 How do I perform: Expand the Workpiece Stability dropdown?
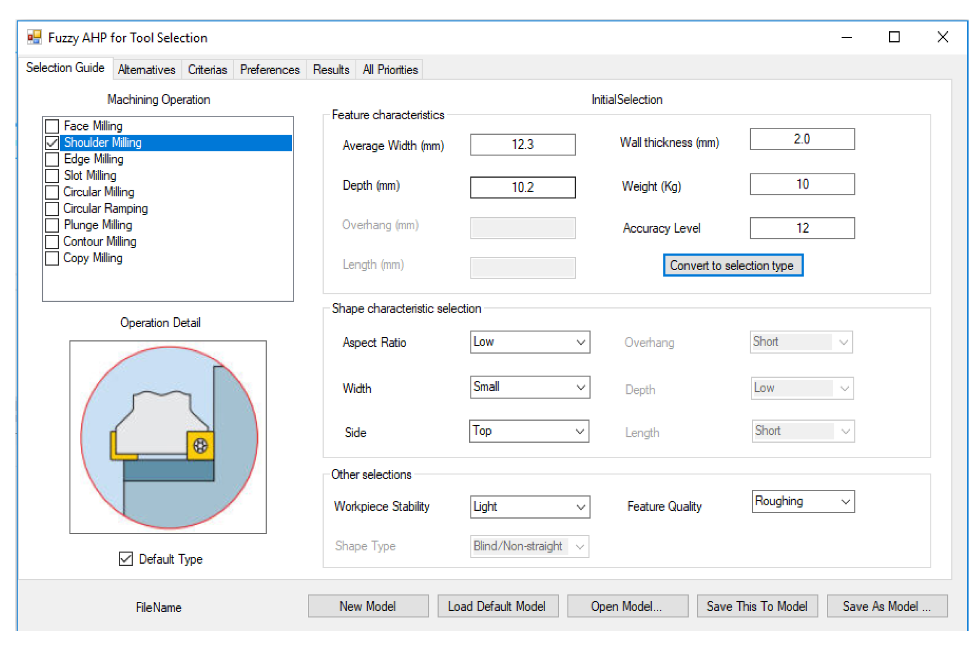click(x=580, y=507)
